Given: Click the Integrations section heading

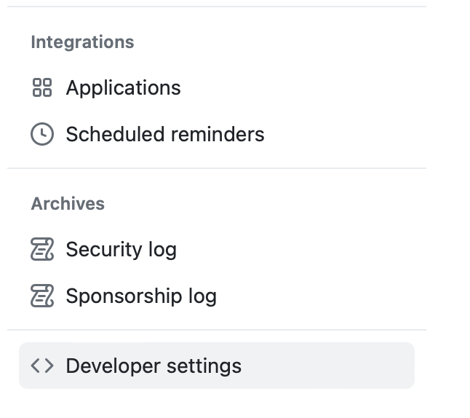Looking at the screenshot, I should pos(82,42).
